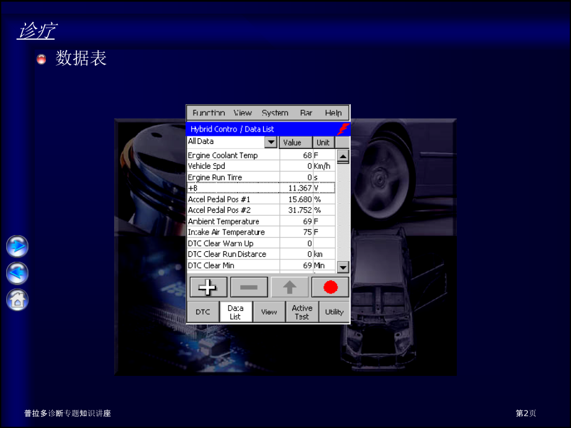Go to previous slide with back arrow
Image resolution: width=571 pixels, height=428 pixels.
[x=17, y=273]
